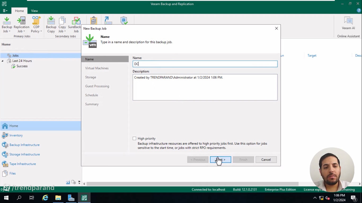Select the Storage wizard step

click(x=91, y=77)
